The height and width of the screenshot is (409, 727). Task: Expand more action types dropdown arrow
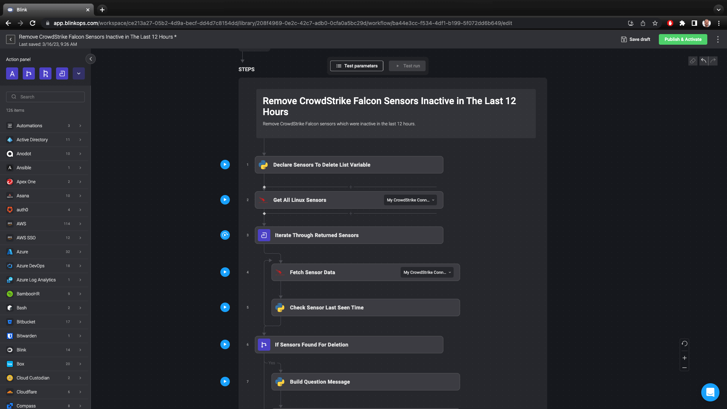[79, 73]
